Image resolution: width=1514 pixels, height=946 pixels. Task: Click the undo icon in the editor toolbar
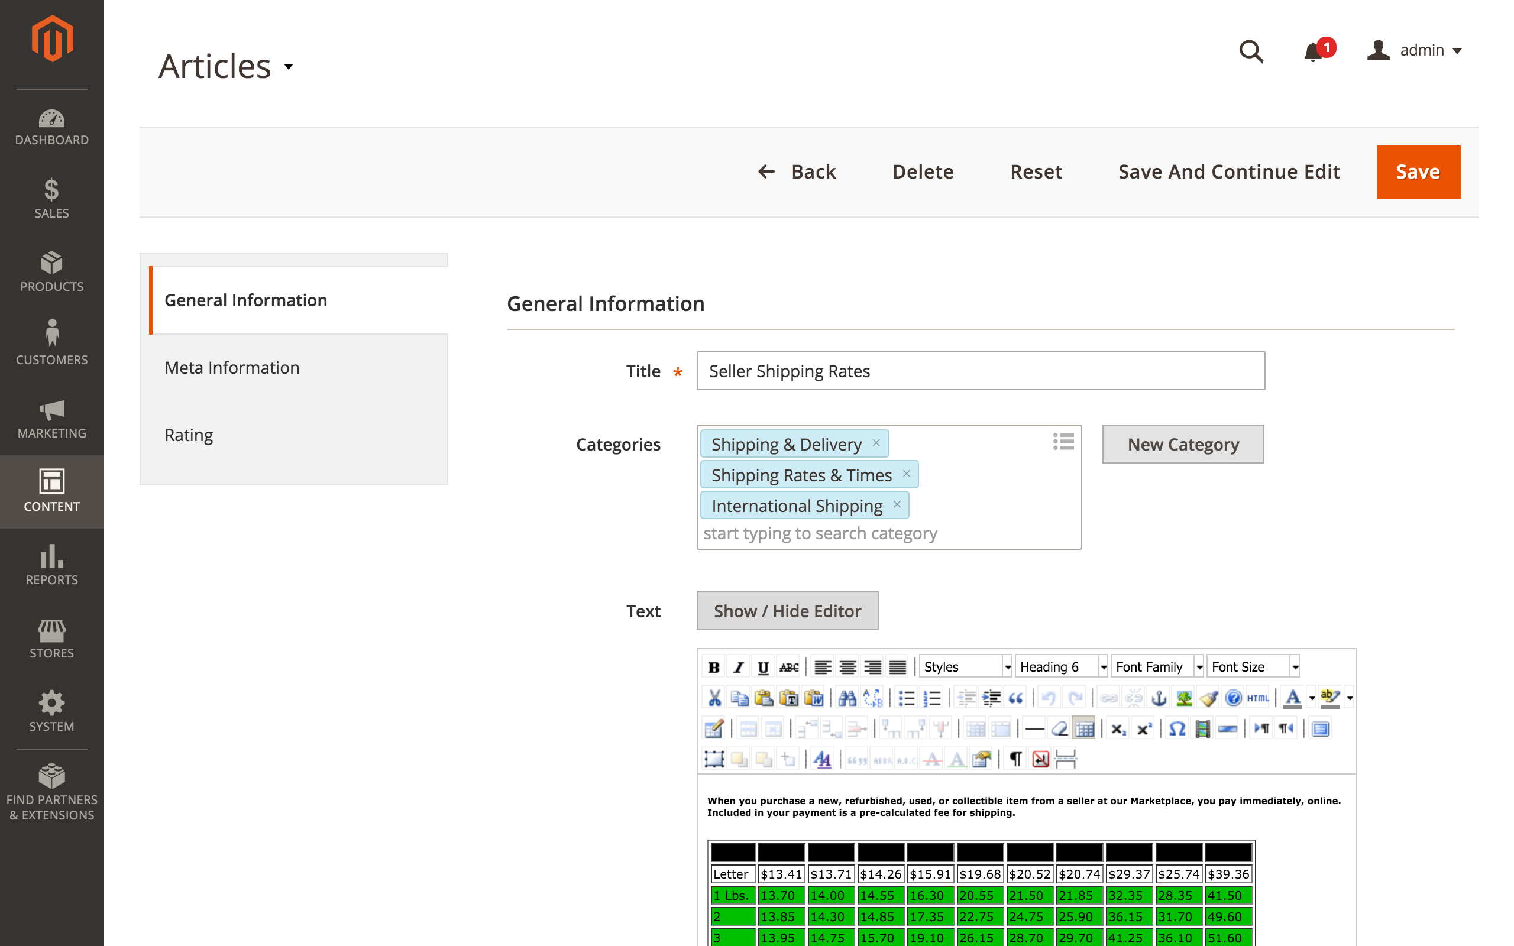pyautogui.click(x=1049, y=698)
